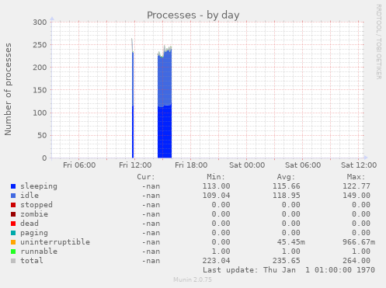Click the wide blue data block in graph
The width and height of the screenshot is (386, 288).
tap(165, 106)
